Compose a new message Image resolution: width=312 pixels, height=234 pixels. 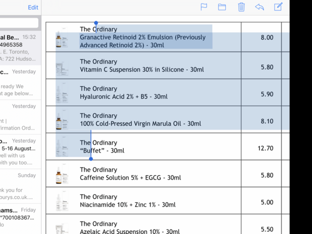[278, 7]
